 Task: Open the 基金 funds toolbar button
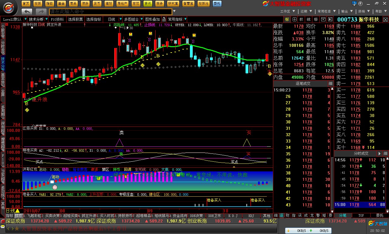click(x=61, y=3)
